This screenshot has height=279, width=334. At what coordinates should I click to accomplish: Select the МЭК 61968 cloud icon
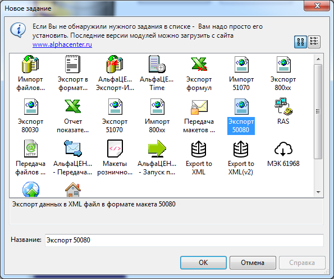pyautogui.click(x=283, y=149)
